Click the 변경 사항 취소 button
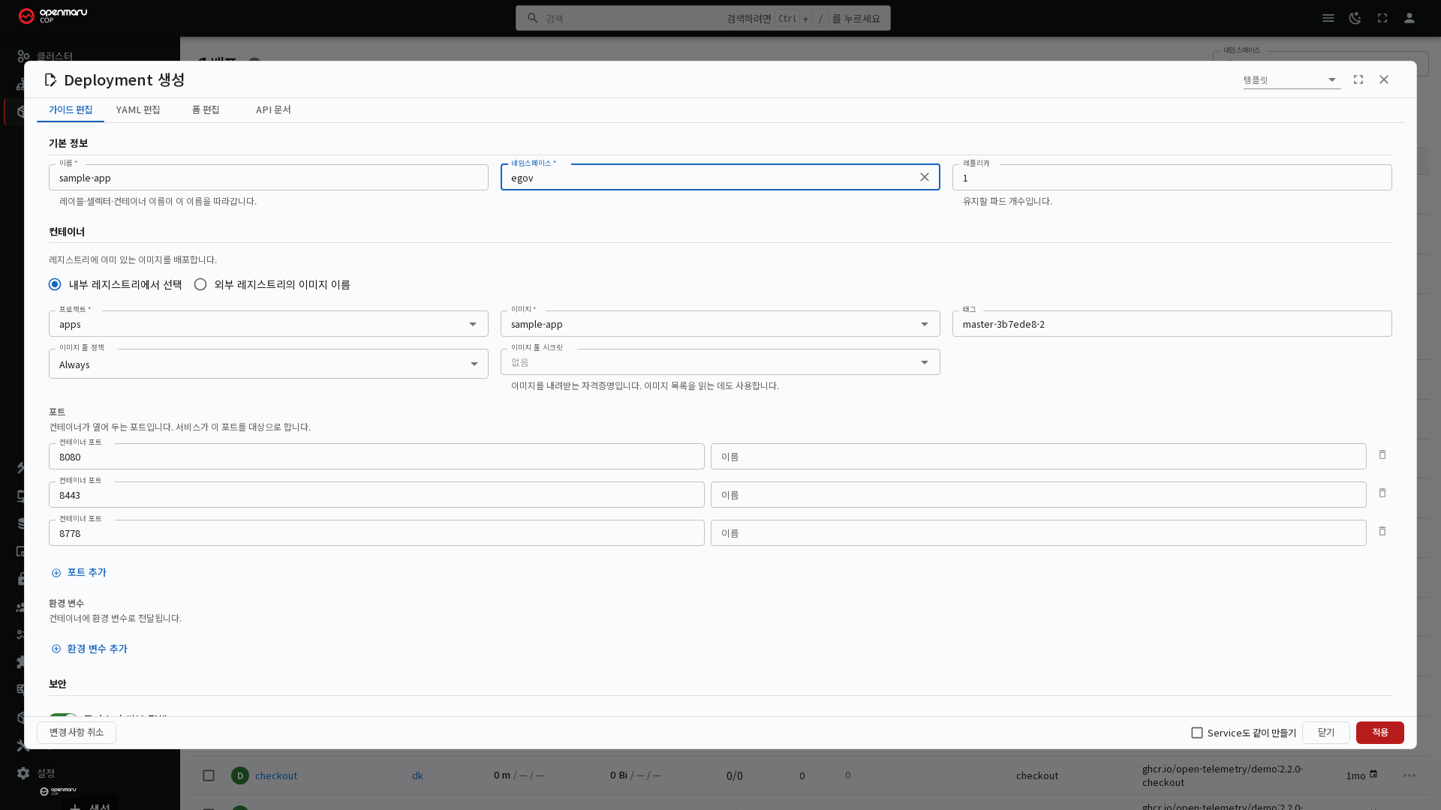Screen dimensions: 1441x810 (77, 733)
